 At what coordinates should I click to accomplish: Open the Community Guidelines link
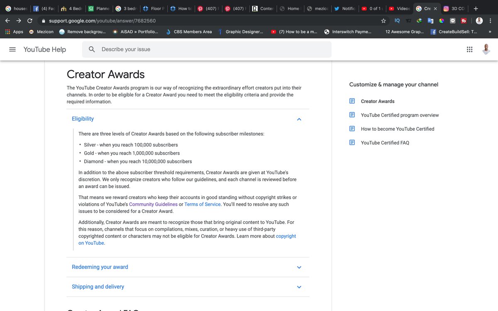[x=153, y=204]
